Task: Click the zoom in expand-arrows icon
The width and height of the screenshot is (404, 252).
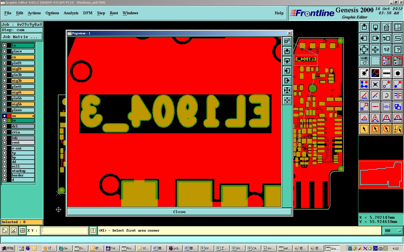Action: click(x=364, y=50)
